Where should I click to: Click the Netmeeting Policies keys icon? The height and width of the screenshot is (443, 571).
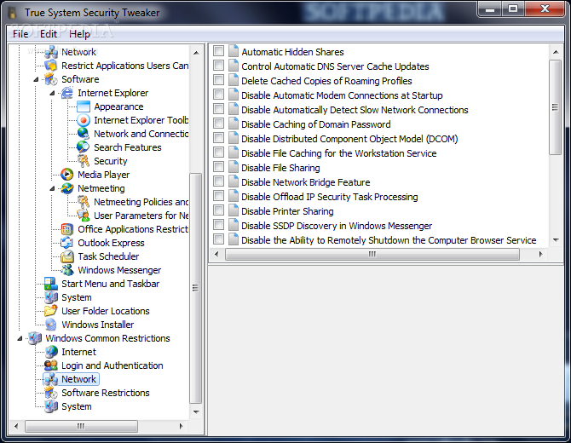(84, 202)
